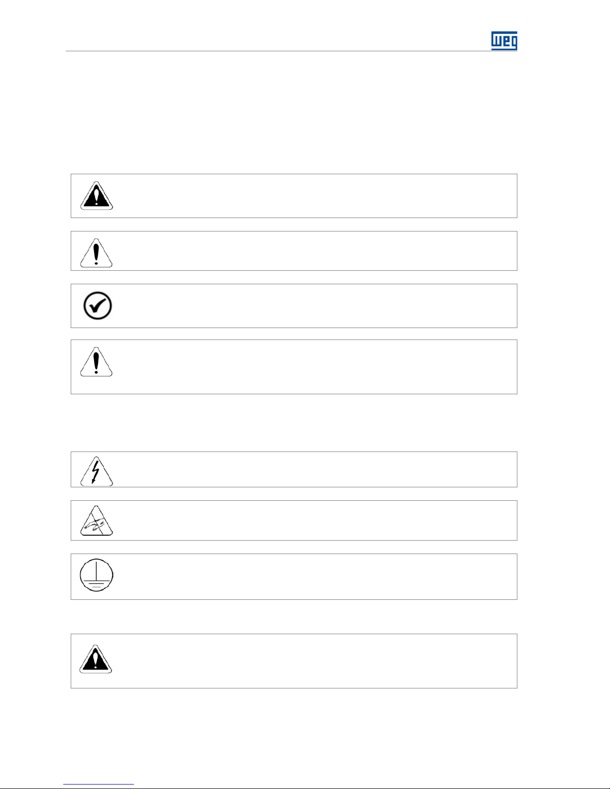This screenshot has width=610, height=789.
Task: Click empty area of the earth ground box
Action: point(314,576)
